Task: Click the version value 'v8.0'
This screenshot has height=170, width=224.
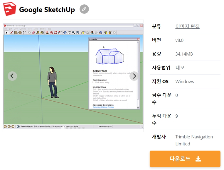Action: coord(179,40)
